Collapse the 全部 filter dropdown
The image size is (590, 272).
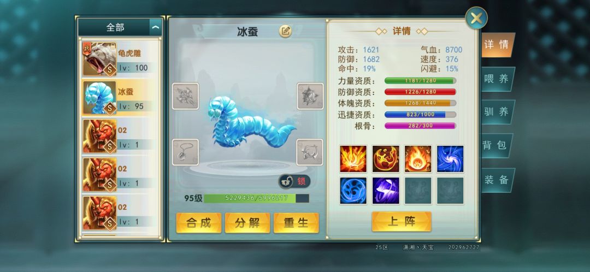pos(155,27)
